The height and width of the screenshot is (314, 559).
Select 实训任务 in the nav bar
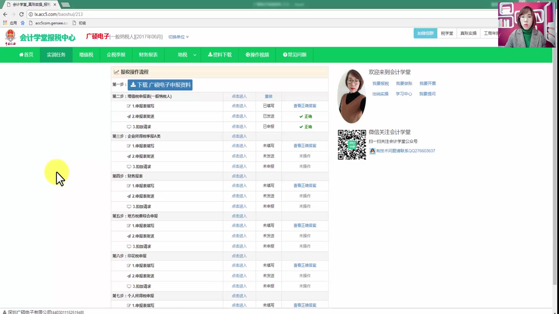[x=56, y=55]
